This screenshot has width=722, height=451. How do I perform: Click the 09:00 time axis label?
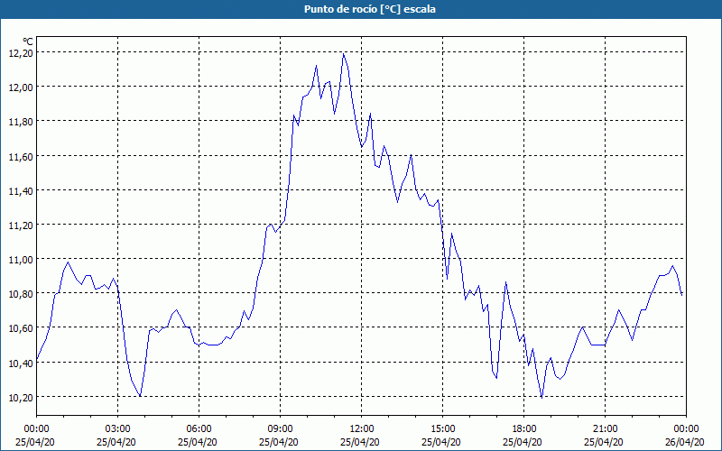(280, 429)
